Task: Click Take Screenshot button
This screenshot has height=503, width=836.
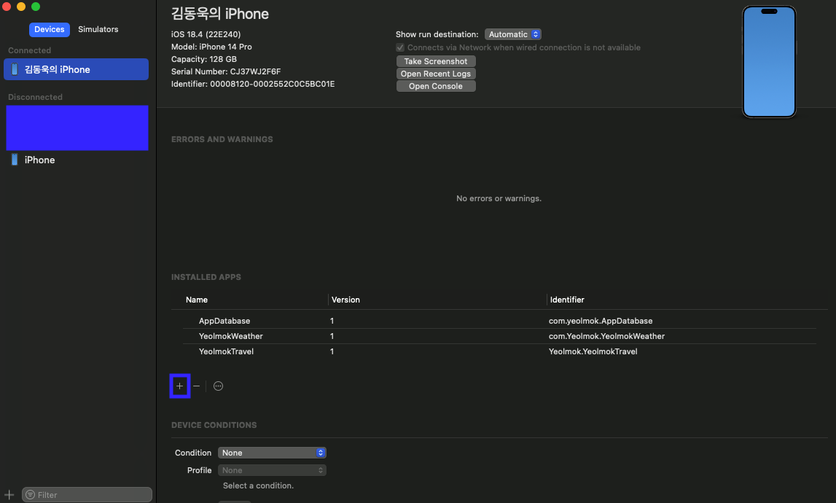Action: (436, 61)
